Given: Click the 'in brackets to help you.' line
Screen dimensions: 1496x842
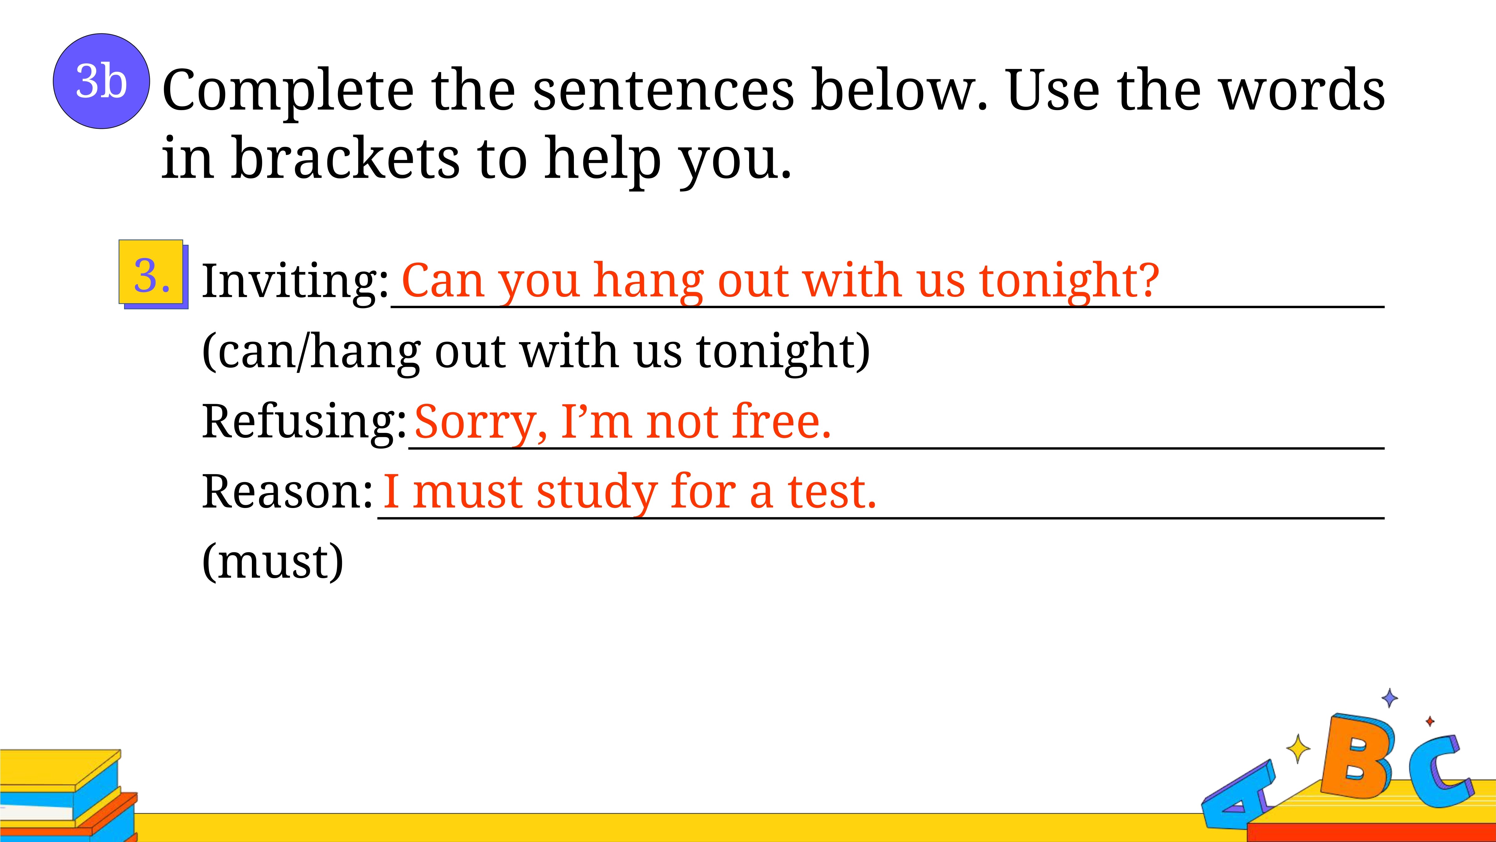Looking at the screenshot, I should point(476,159).
